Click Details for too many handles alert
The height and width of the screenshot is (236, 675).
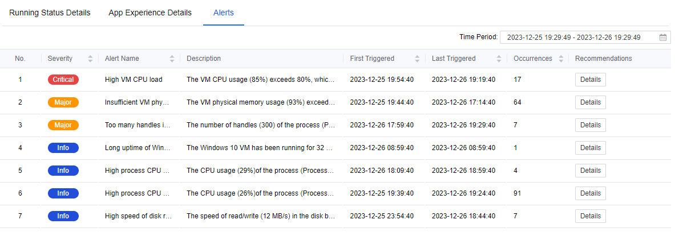click(590, 125)
